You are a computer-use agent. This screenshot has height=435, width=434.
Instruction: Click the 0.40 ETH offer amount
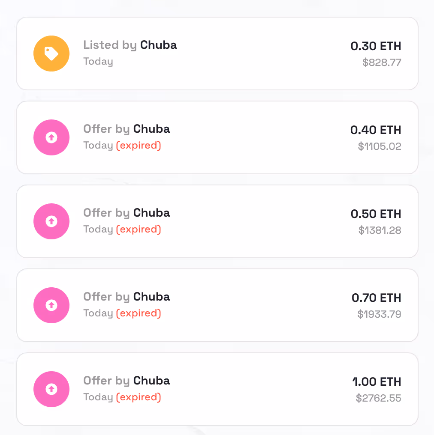pyautogui.click(x=376, y=130)
